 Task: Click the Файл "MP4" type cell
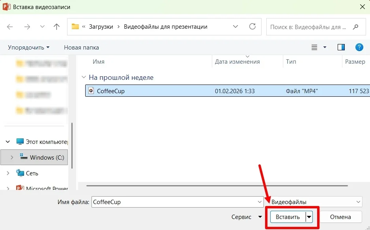[302, 91]
